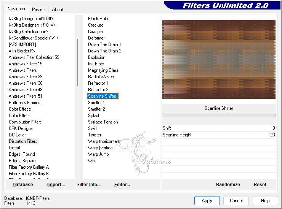Choose the Surface Tension filter
This screenshot has height=209, width=282.
point(103,122)
